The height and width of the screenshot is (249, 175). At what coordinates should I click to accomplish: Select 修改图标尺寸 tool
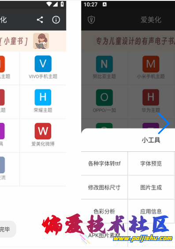click(104, 187)
